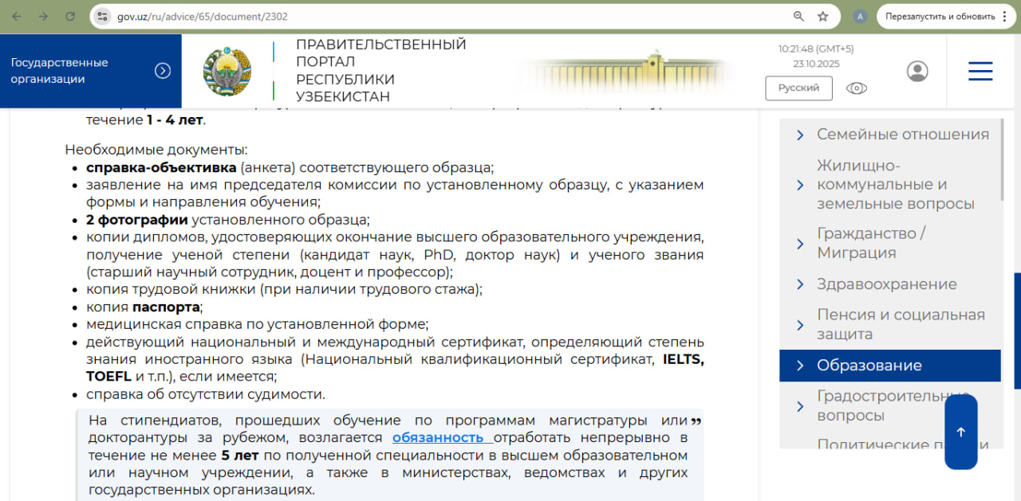
Task: Follow the обязанность hyperlink
Action: 439,438
